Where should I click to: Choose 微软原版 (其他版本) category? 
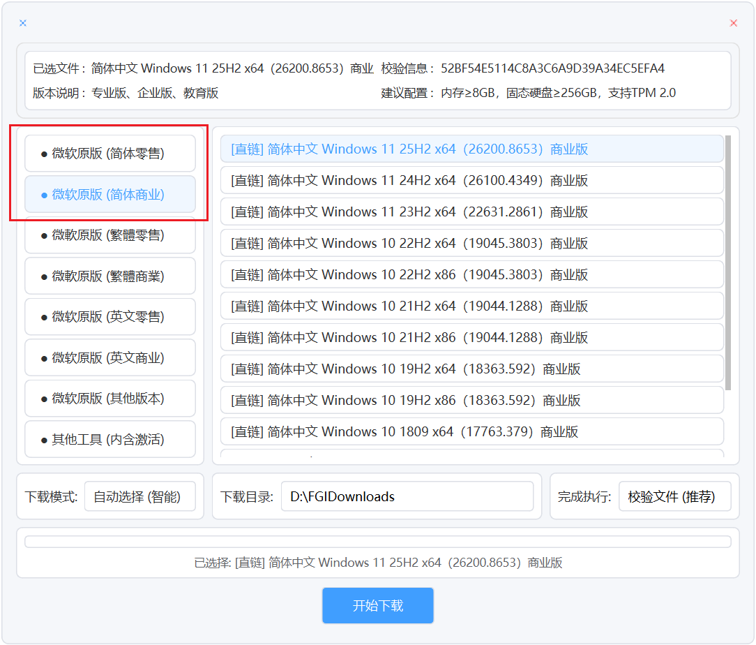pos(110,399)
